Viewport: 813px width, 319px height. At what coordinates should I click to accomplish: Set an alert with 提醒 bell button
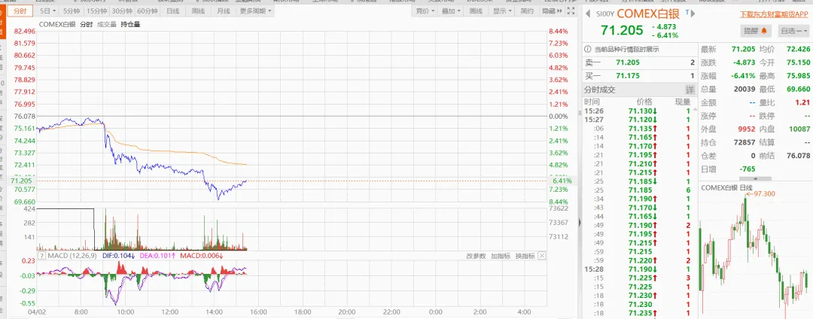click(x=757, y=31)
